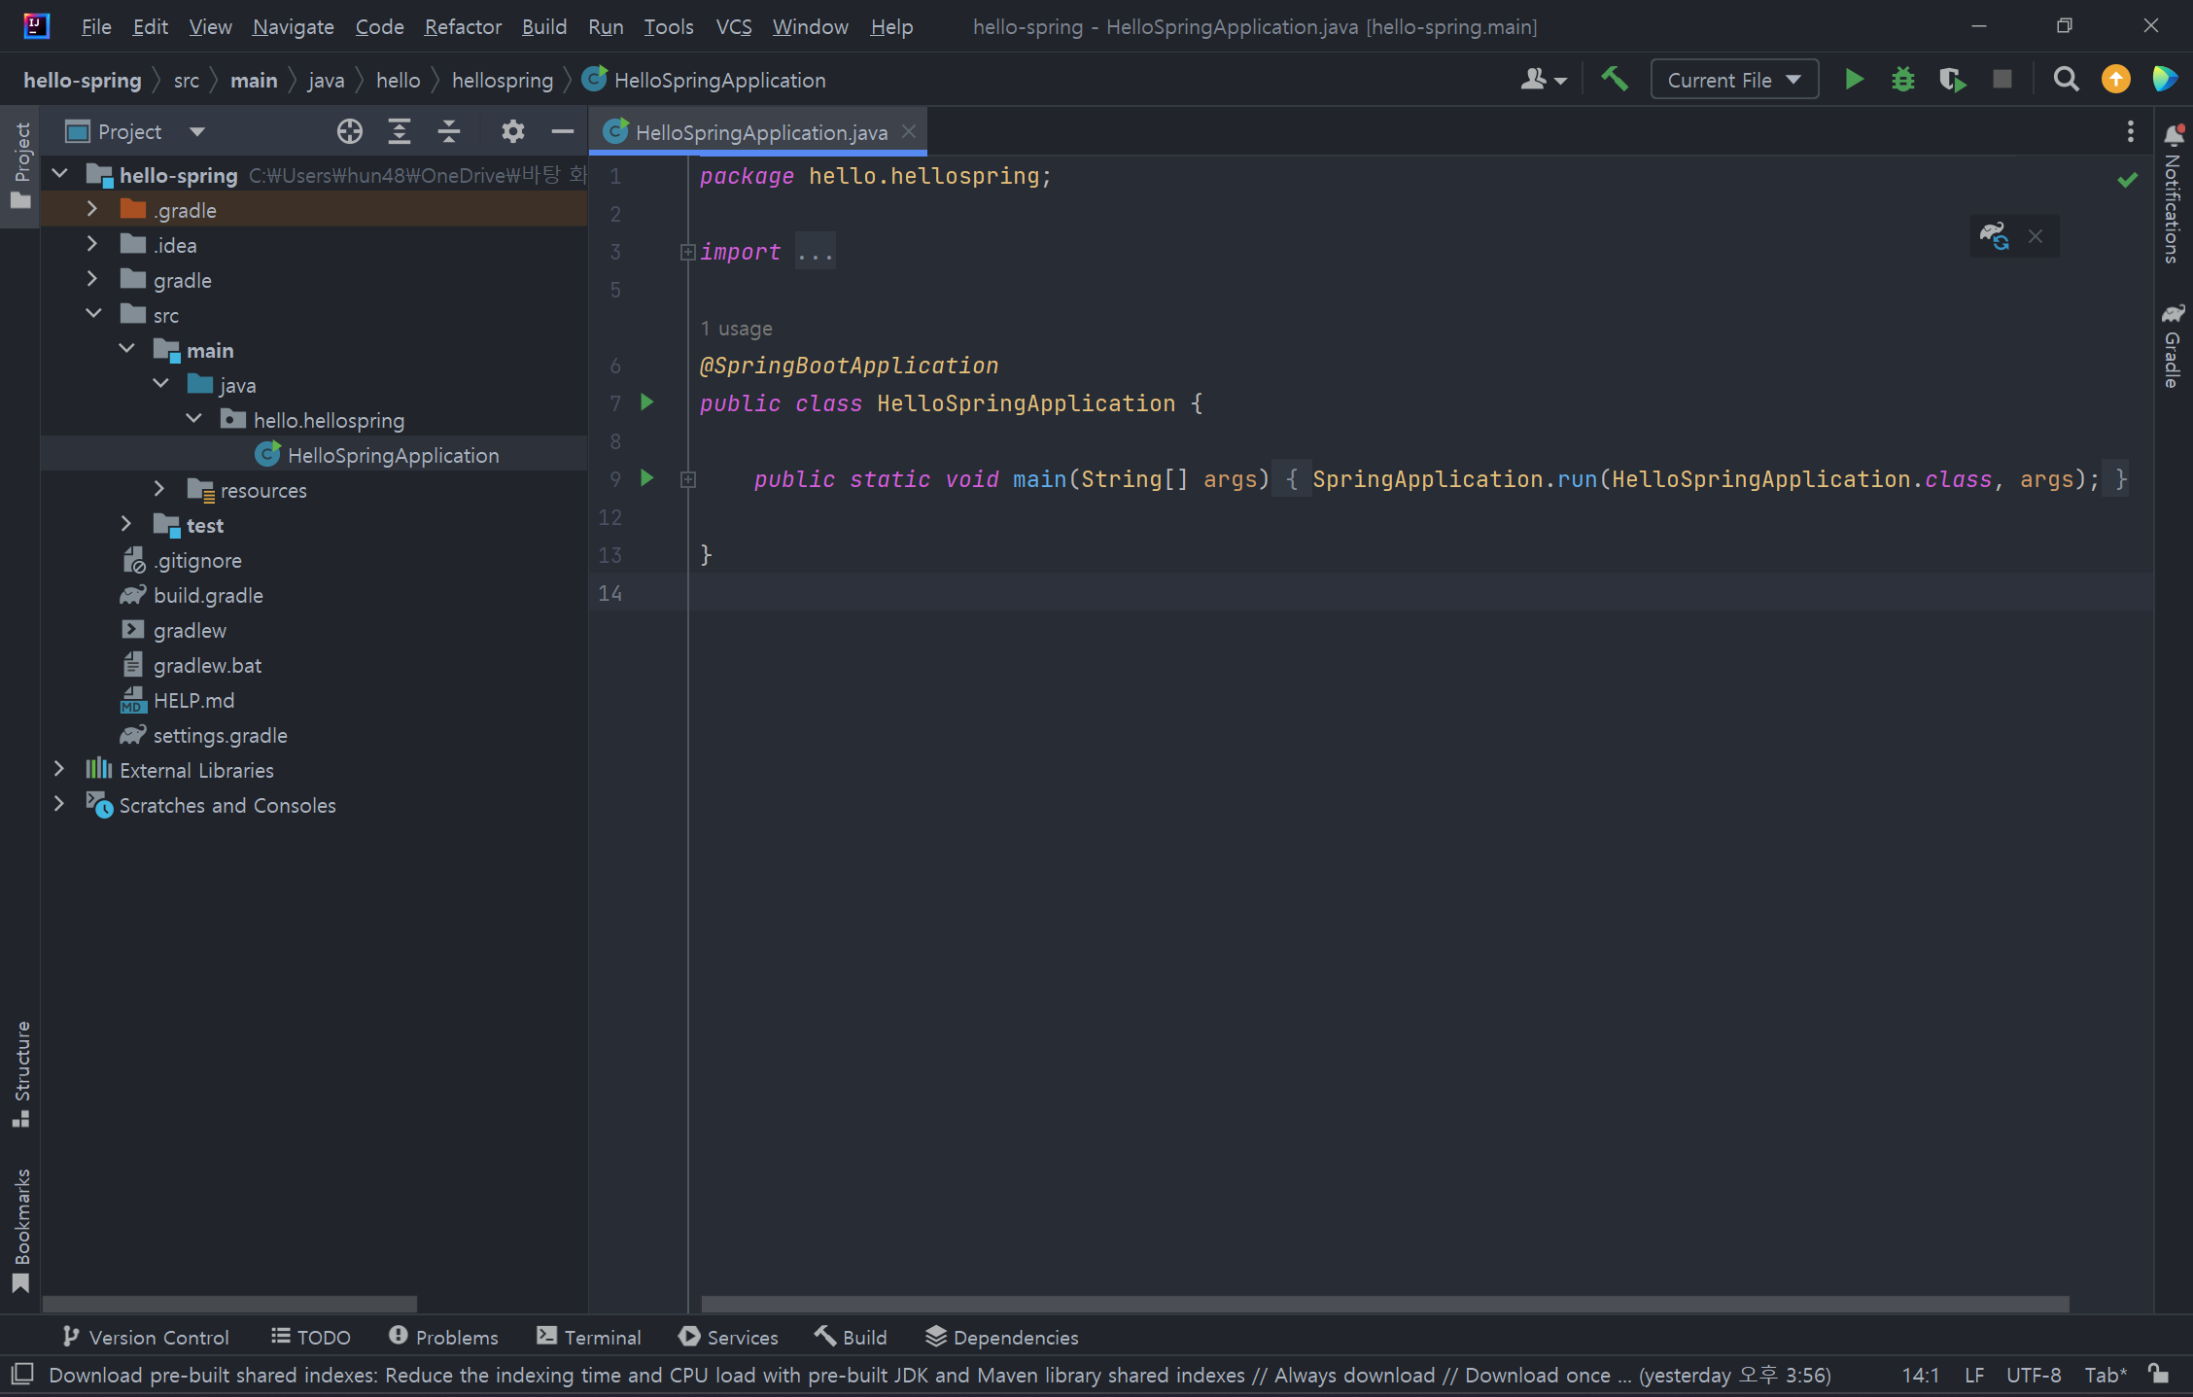Expand the resources folder node
Screen dimensions: 2193x1397
click(159, 490)
